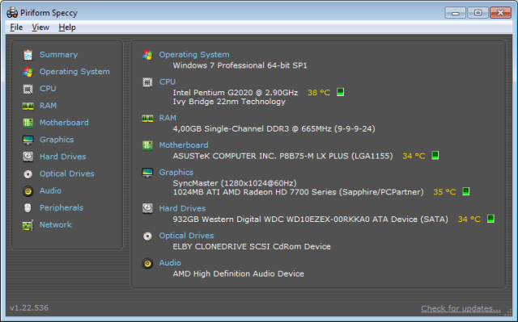Click the CPU chip icon in sidebar
The height and width of the screenshot is (322, 518).
click(28, 89)
